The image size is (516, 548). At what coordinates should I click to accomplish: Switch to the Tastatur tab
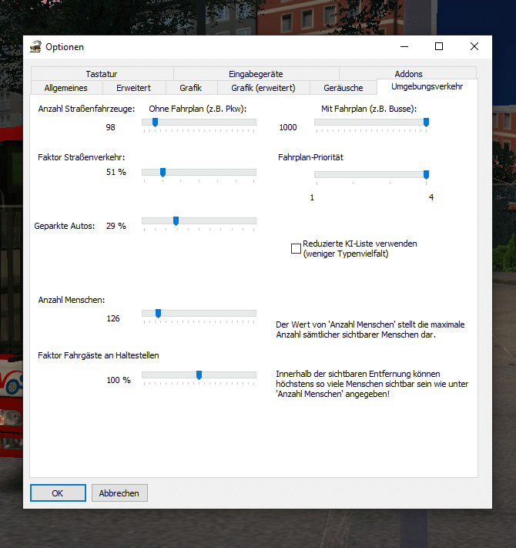point(102,74)
